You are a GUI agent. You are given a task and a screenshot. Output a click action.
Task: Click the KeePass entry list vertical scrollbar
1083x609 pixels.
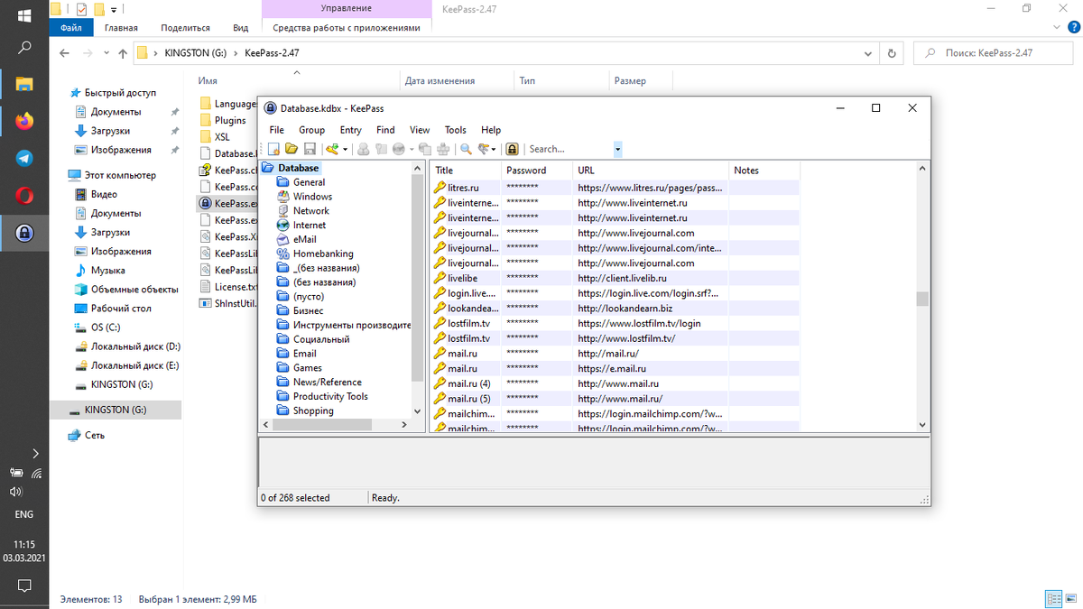921,298
